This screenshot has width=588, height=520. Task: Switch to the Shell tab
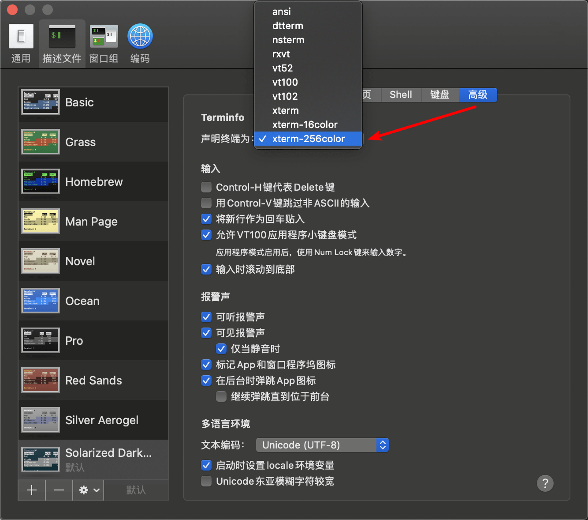point(401,95)
